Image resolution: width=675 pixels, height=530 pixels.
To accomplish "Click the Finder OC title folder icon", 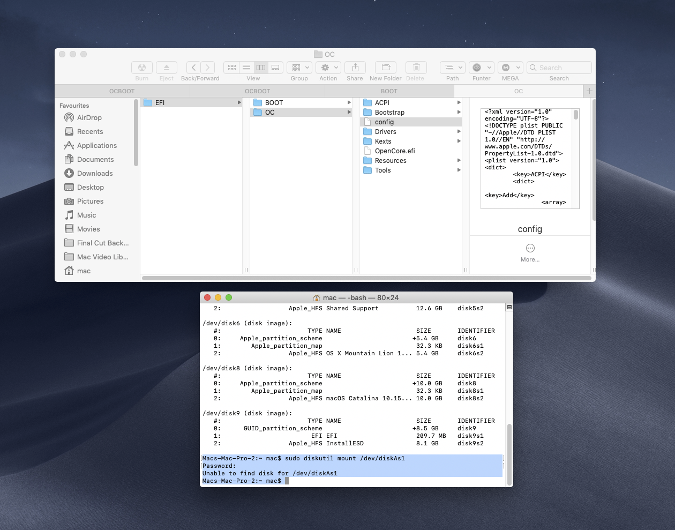I will pos(318,54).
